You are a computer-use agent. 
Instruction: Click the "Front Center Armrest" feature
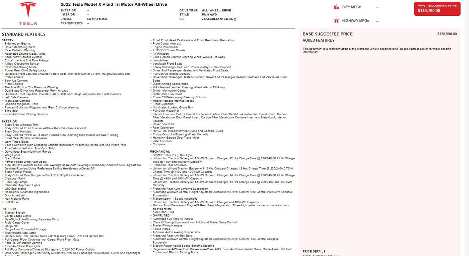166,44
